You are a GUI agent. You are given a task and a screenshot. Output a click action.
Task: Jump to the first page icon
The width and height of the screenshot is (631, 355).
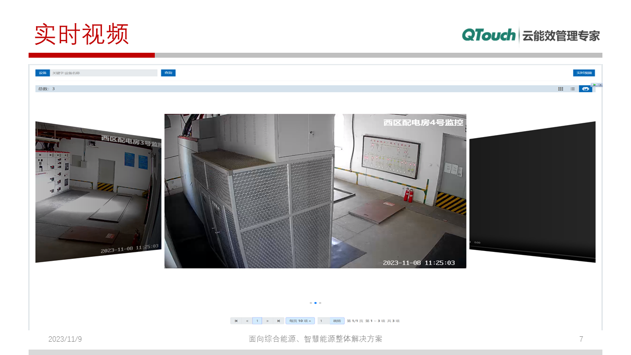point(236,320)
